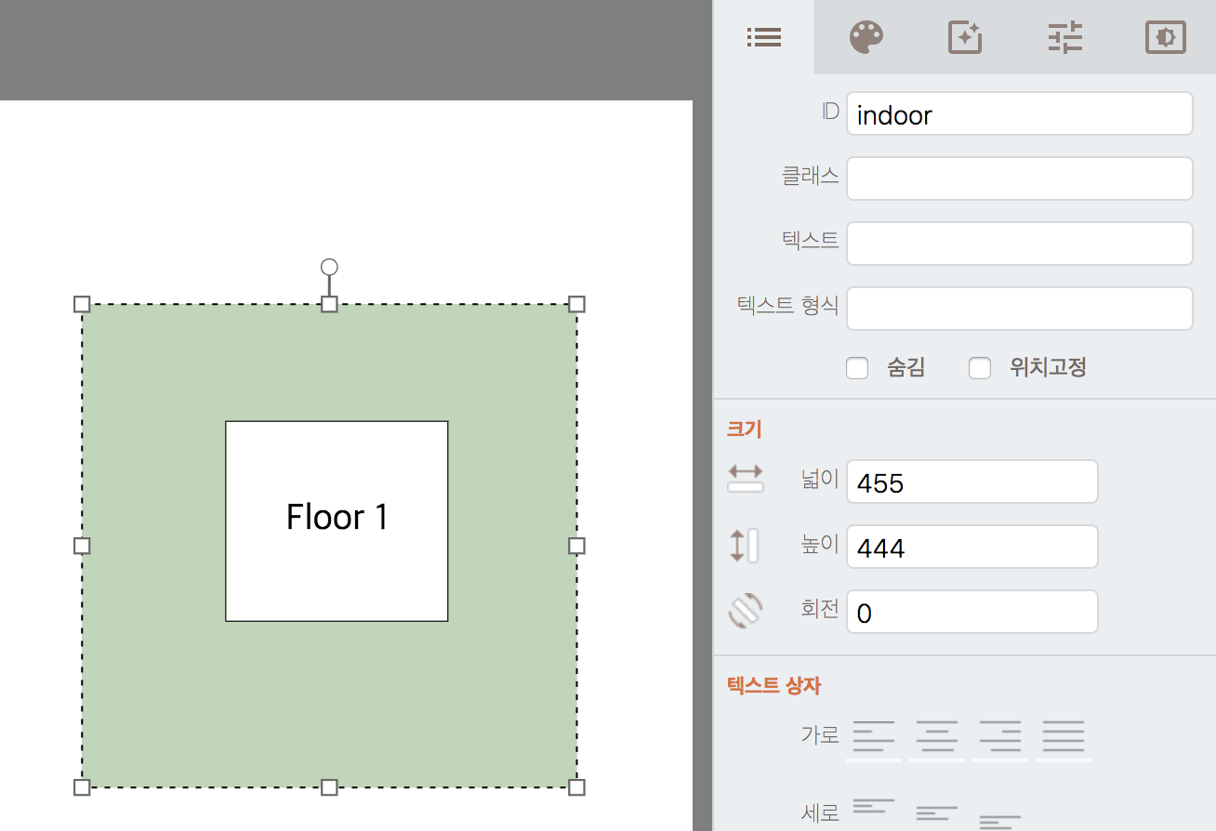Align text to middle vertically
The image size is (1216, 831).
(x=937, y=812)
